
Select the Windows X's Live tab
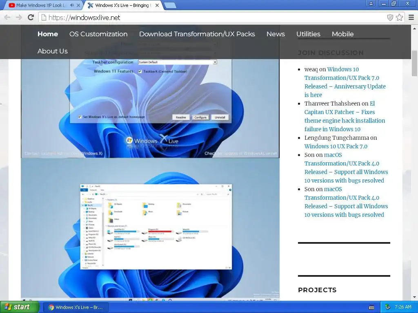(x=123, y=5)
